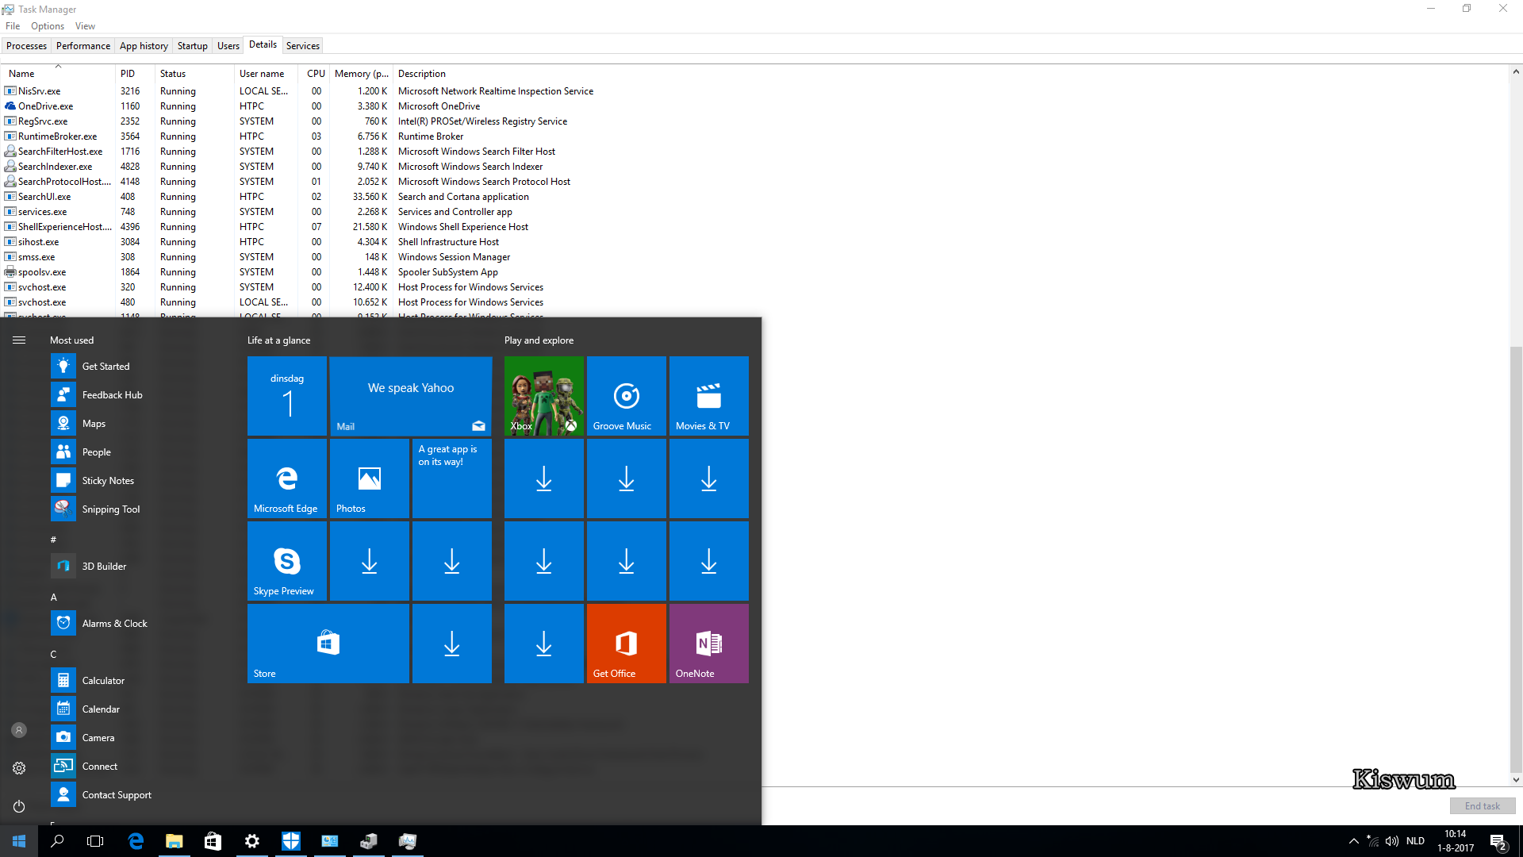This screenshot has height=857, width=1523.
Task: Click the Task Manager scroll-down arrow
Action: click(x=1516, y=779)
